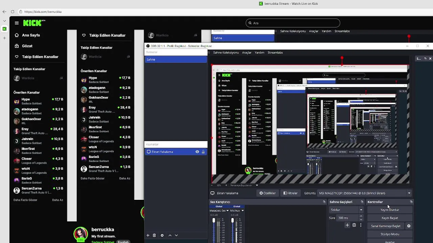The width and height of the screenshot is (433, 243).
Task: Toggle Stüdyo Modu in Kontroller
Action: click(390, 234)
